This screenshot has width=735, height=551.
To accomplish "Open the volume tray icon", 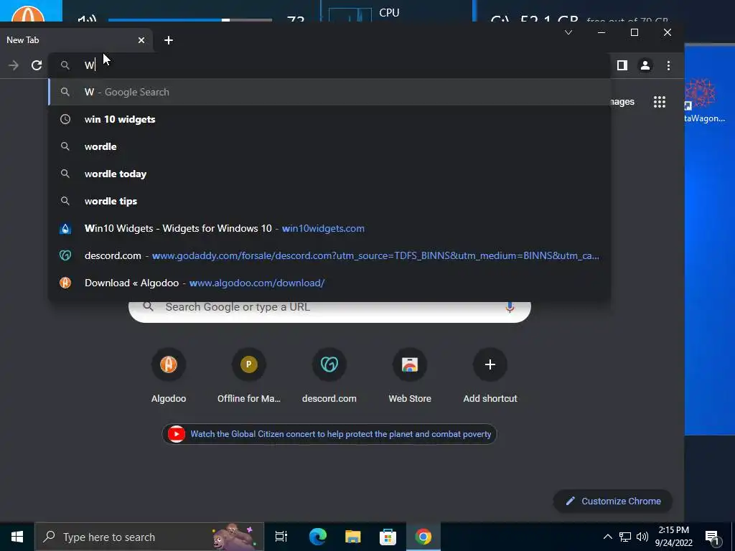I will click(x=642, y=537).
